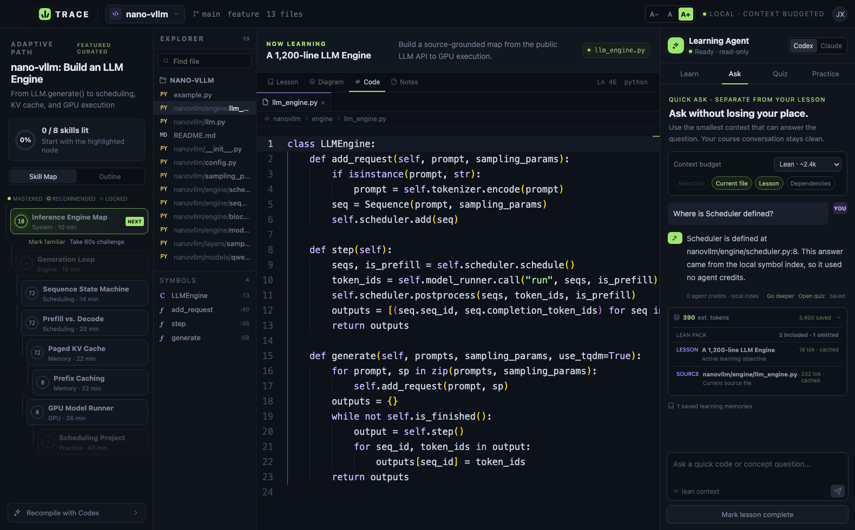The image size is (855, 530).
Task: Click the main branch icon
Action: (196, 14)
